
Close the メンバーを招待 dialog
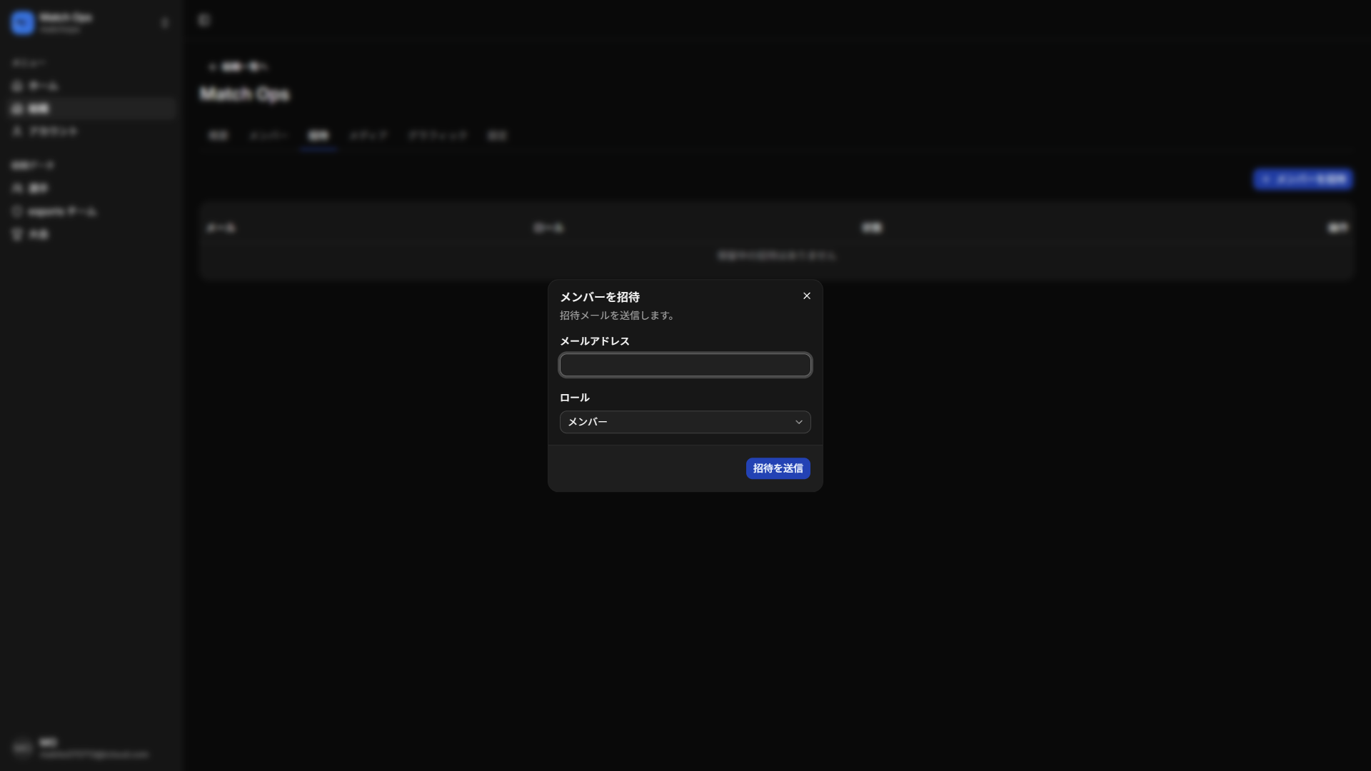pos(807,296)
